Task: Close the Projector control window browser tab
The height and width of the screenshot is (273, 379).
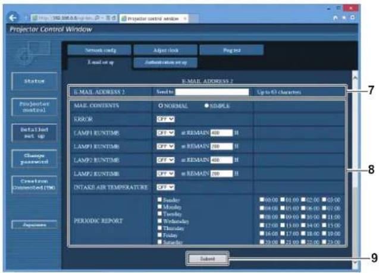Action: [185, 18]
